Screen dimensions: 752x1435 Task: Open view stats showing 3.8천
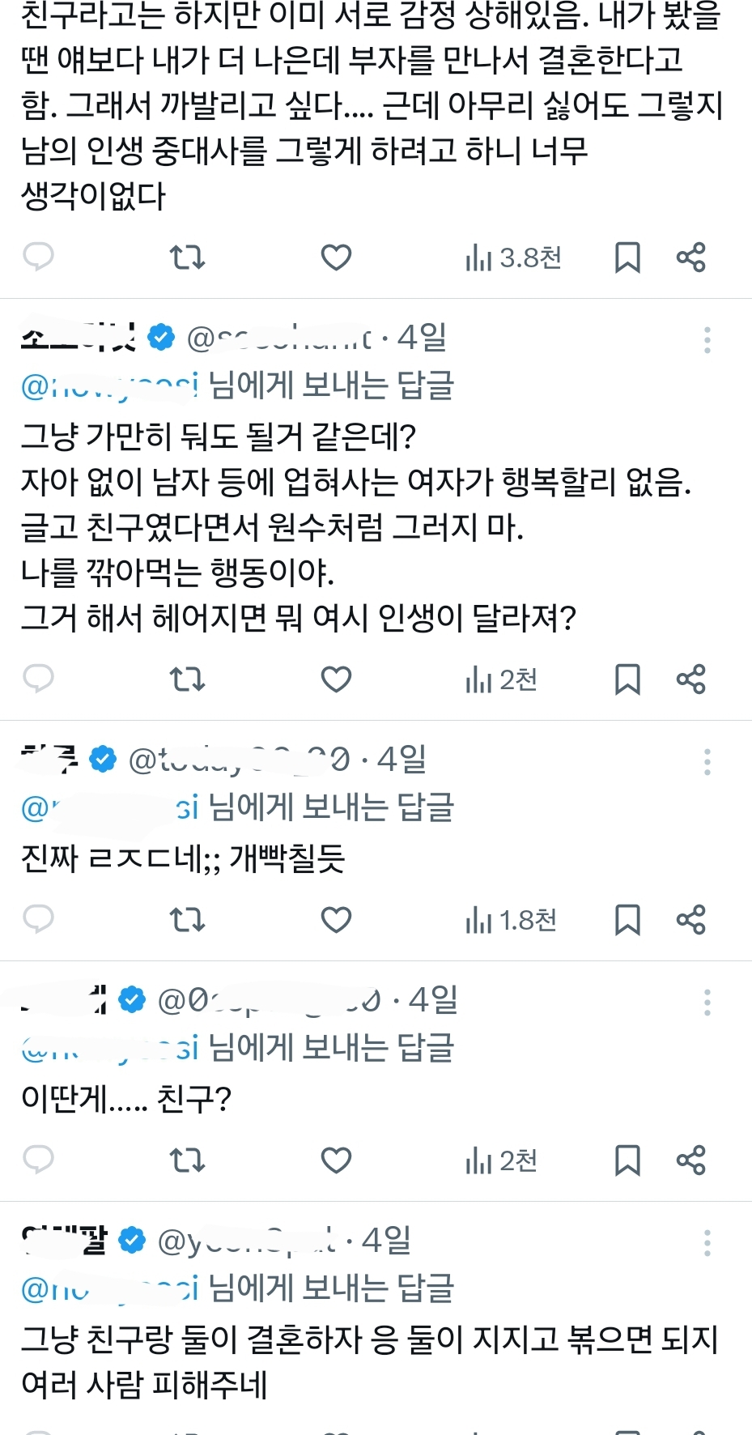tap(513, 258)
